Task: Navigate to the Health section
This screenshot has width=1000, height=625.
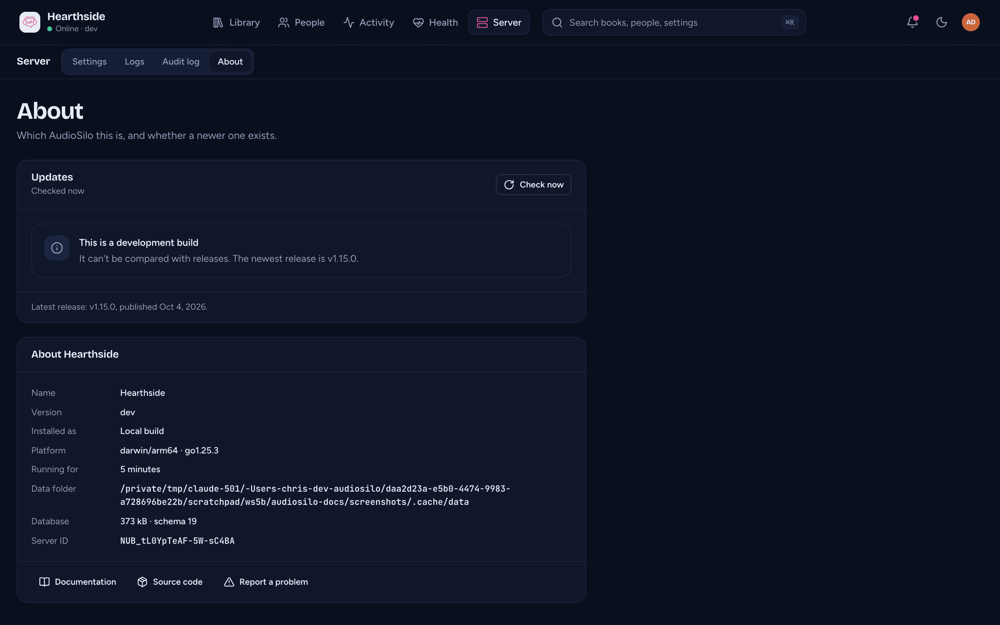Action: (x=435, y=22)
